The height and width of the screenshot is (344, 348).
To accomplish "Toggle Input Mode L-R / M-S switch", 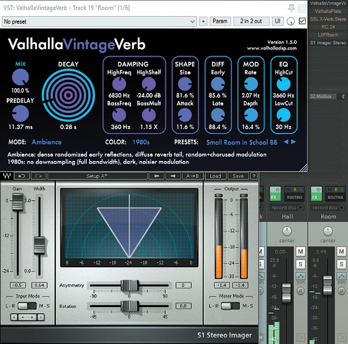I will click(x=27, y=306).
